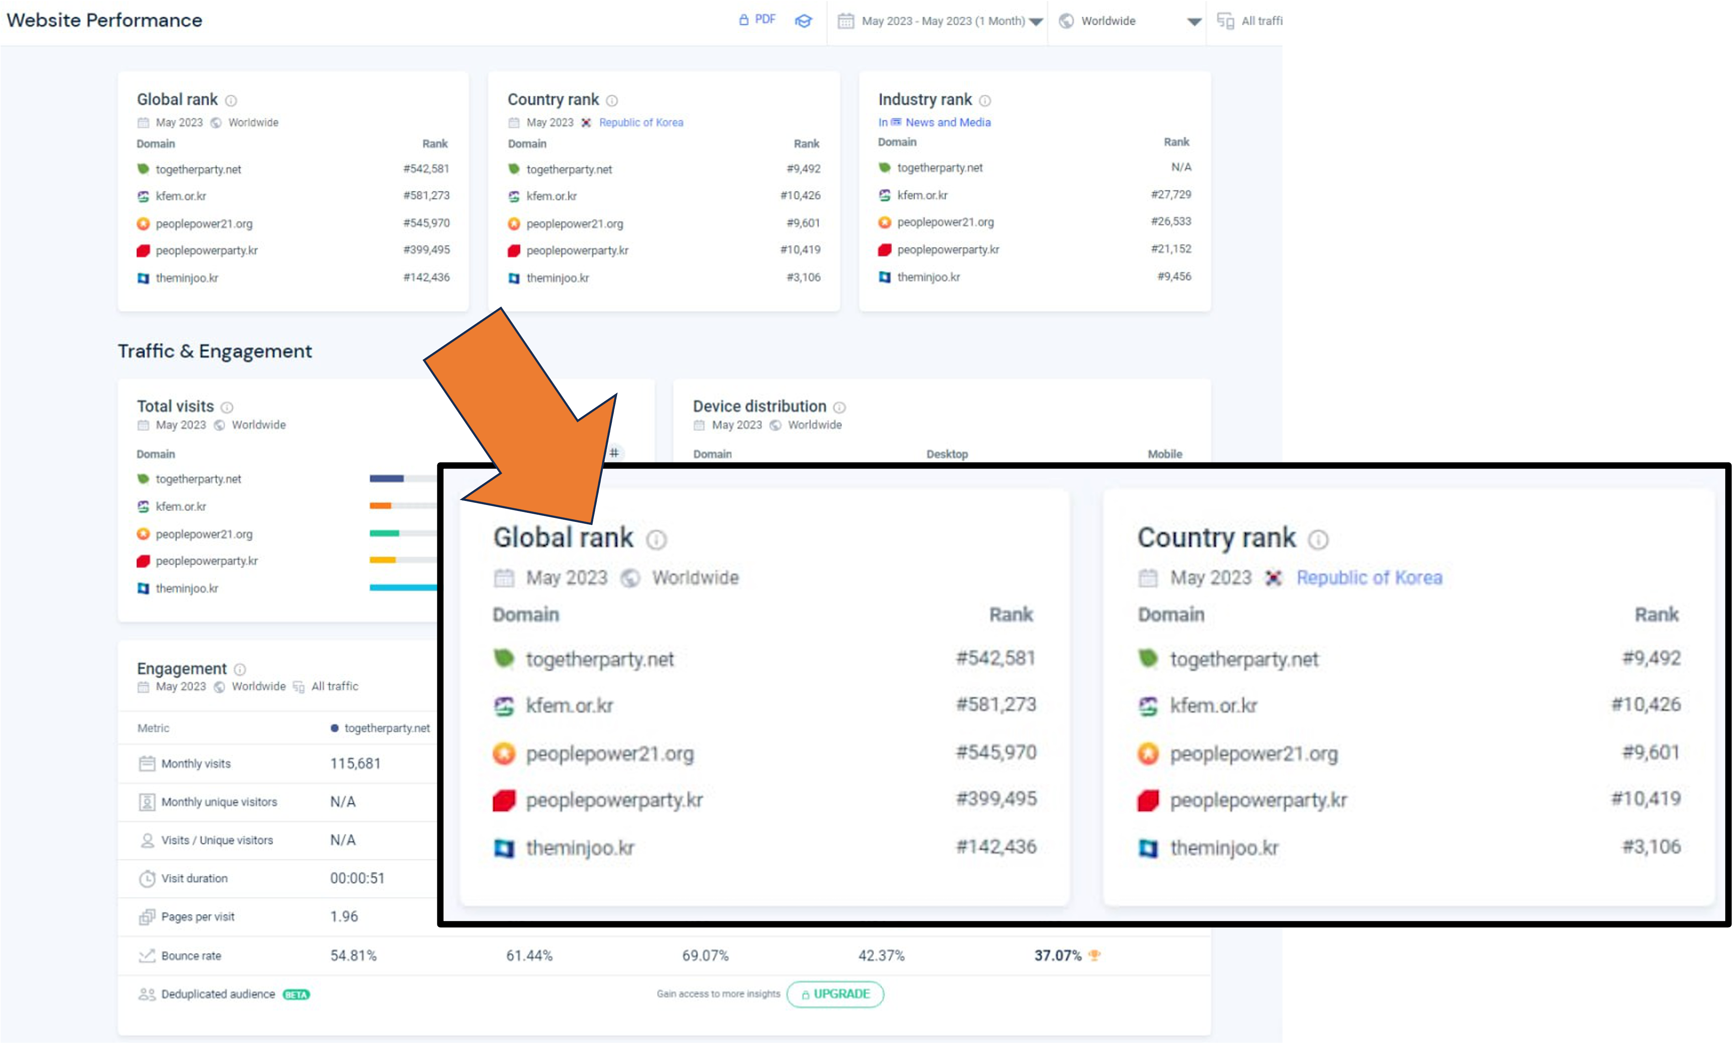The width and height of the screenshot is (1732, 1043).
Task: Click kfem.or.kr favicon in Industry rank card
Action: (x=884, y=195)
